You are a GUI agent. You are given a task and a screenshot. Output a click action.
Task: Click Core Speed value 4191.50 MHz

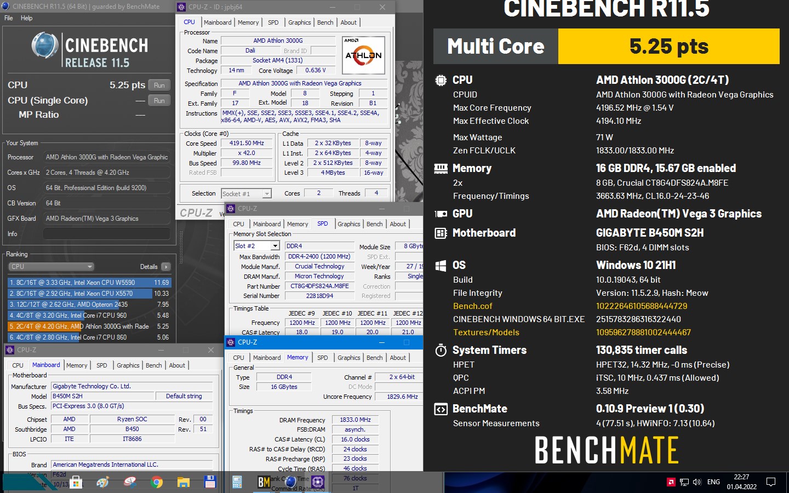click(247, 143)
